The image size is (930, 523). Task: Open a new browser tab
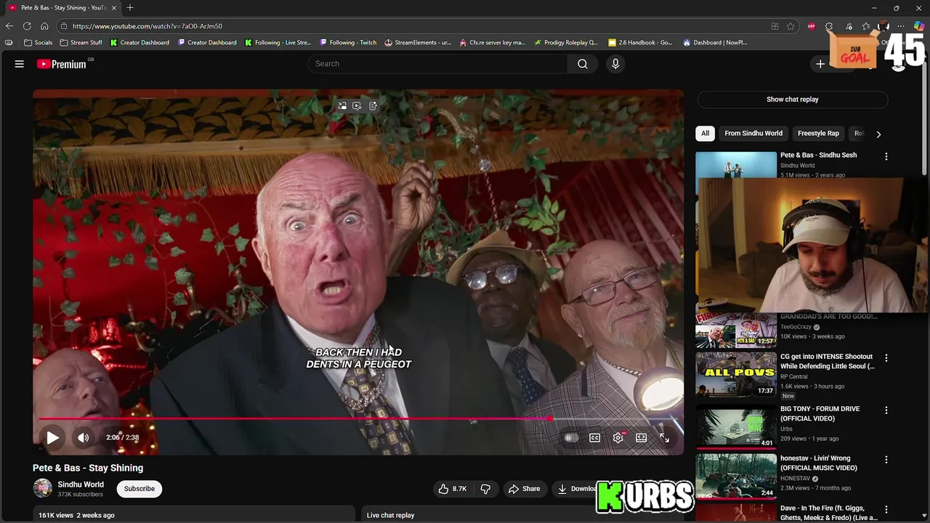click(x=130, y=8)
